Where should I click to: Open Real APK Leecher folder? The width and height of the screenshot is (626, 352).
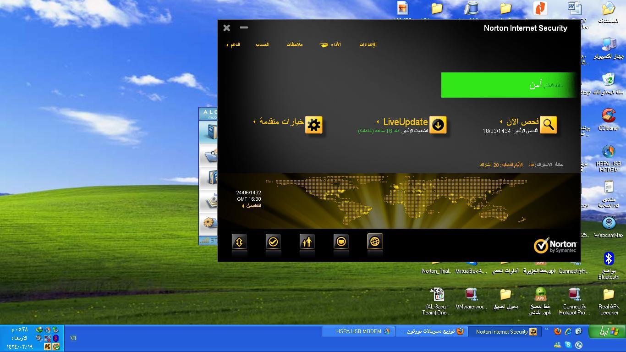tap(609, 302)
